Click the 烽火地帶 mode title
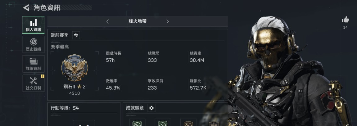Image resolution: width=357 pixels, height=126 pixels. click(138, 21)
